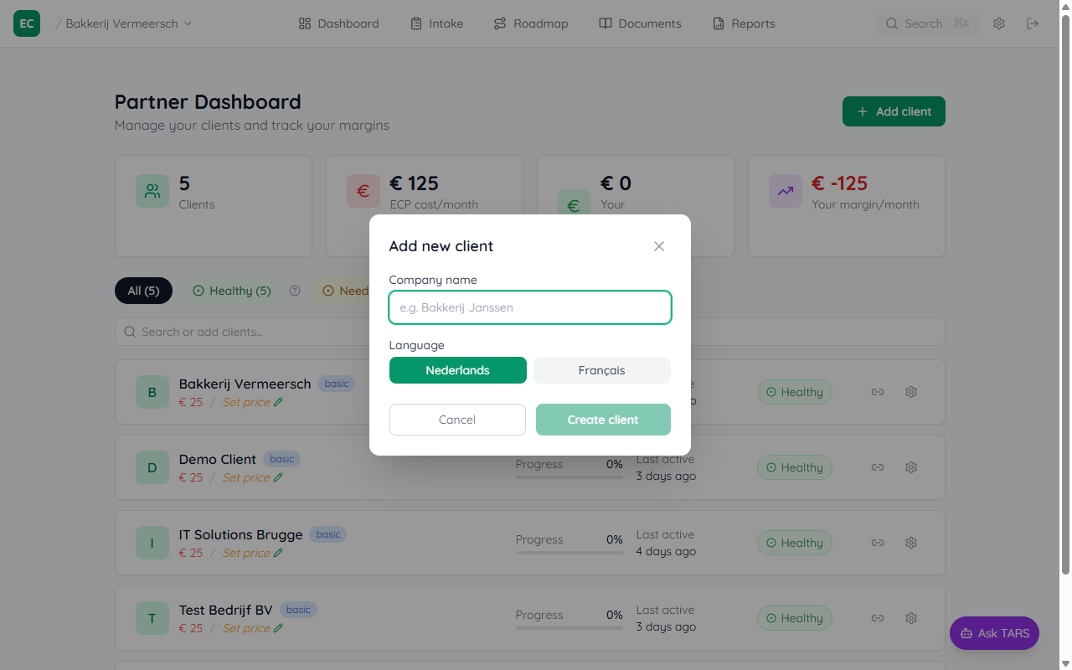Image resolution: width=1072 pixels, height=670 pixels.
Task: Click Demo Client's progress bar
Action: (569, 477)
